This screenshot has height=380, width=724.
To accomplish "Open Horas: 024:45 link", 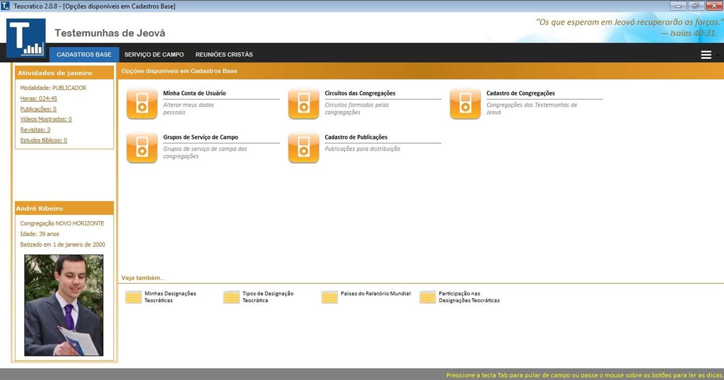I will pos(39,98).
